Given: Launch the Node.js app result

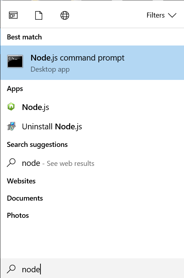Looking at the screenshot, I should coord(92,107).
